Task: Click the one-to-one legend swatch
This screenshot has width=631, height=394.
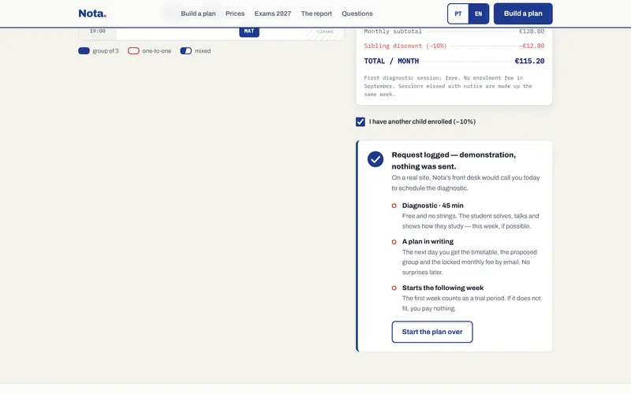Action: click(x=133, y=50)
